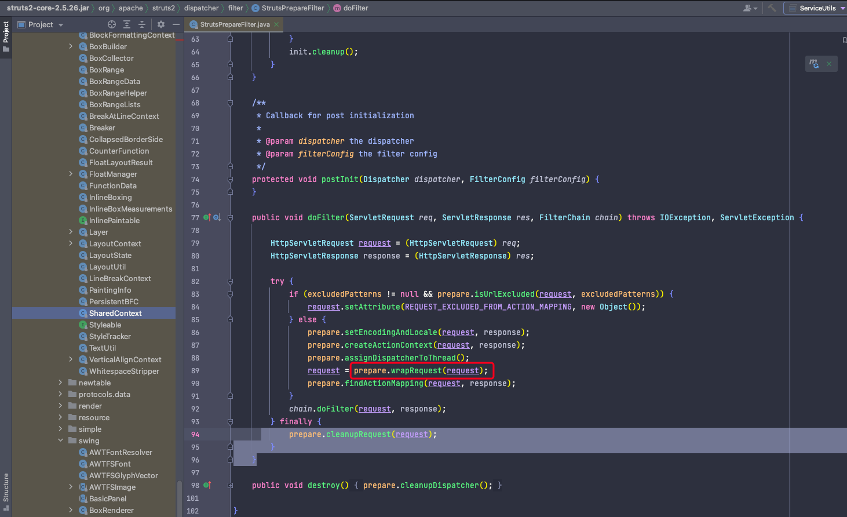
Task: Click Collapse All icon in Project panel
Action: [142, 24]
